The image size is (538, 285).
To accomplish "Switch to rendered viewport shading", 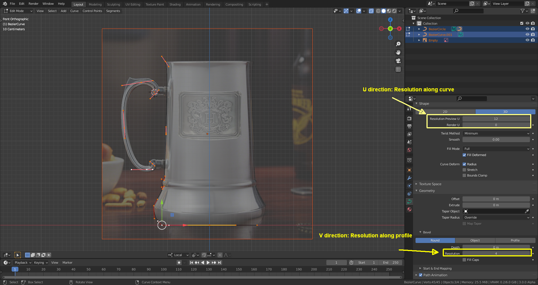I will coord(394,11).
